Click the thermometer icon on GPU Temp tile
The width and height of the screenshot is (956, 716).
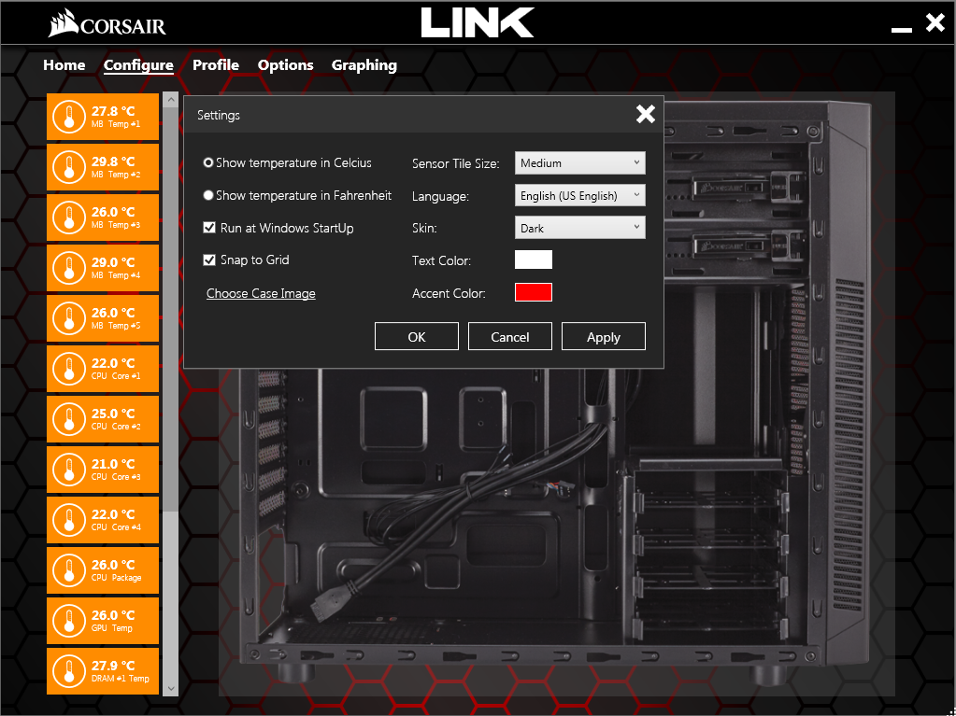point(68,621)
